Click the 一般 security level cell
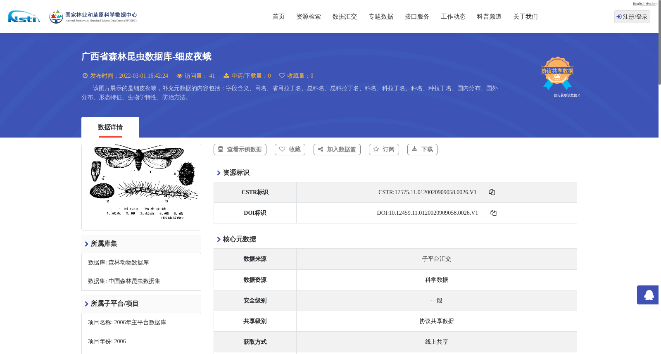661x354 pixels. [x=437, y=301]
